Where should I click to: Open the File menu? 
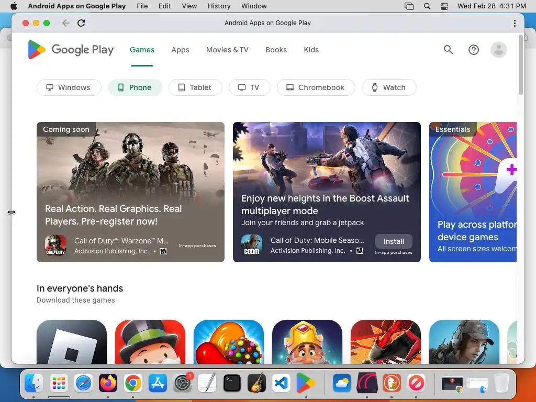coord(142,6)
